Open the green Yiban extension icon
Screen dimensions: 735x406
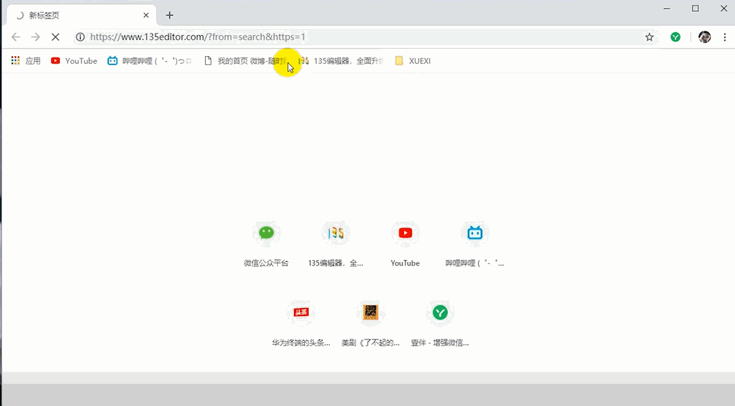[675, 36]
